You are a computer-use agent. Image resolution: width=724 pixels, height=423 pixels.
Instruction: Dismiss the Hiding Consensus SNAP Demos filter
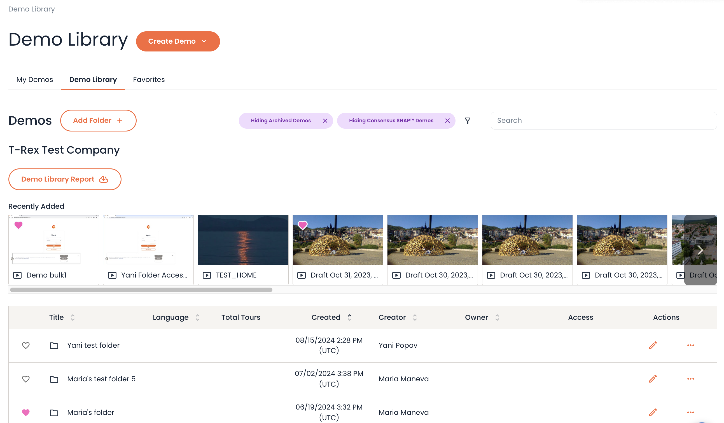tap(447, 121)
